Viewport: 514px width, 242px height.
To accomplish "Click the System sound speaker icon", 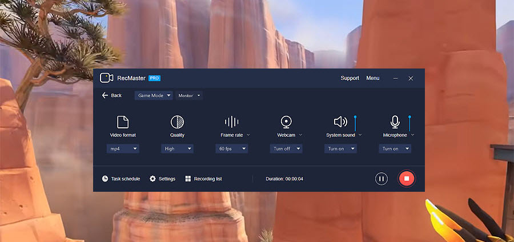I will [x=340, y=122].
